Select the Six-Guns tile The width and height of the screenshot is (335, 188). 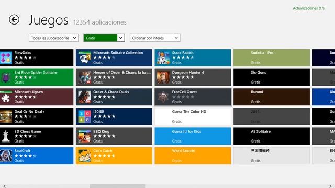click(x=272, y=77)
